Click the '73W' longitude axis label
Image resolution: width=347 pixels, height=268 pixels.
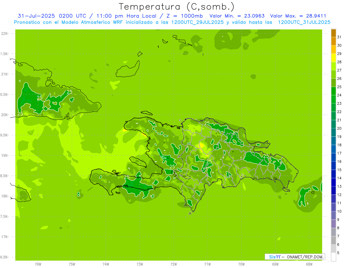click(140, 264)
